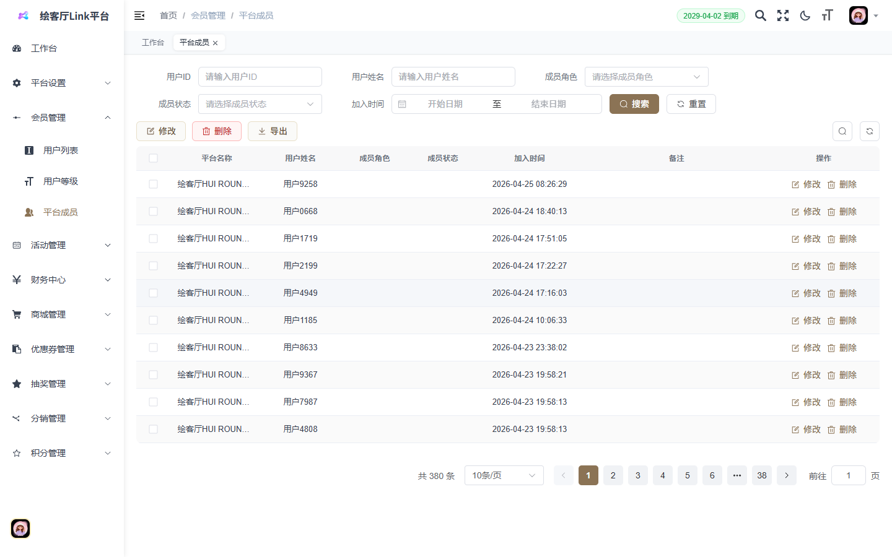The image size is (892, 557).
Task: Click the 导出 export button
Action: (x=273, y=131)
